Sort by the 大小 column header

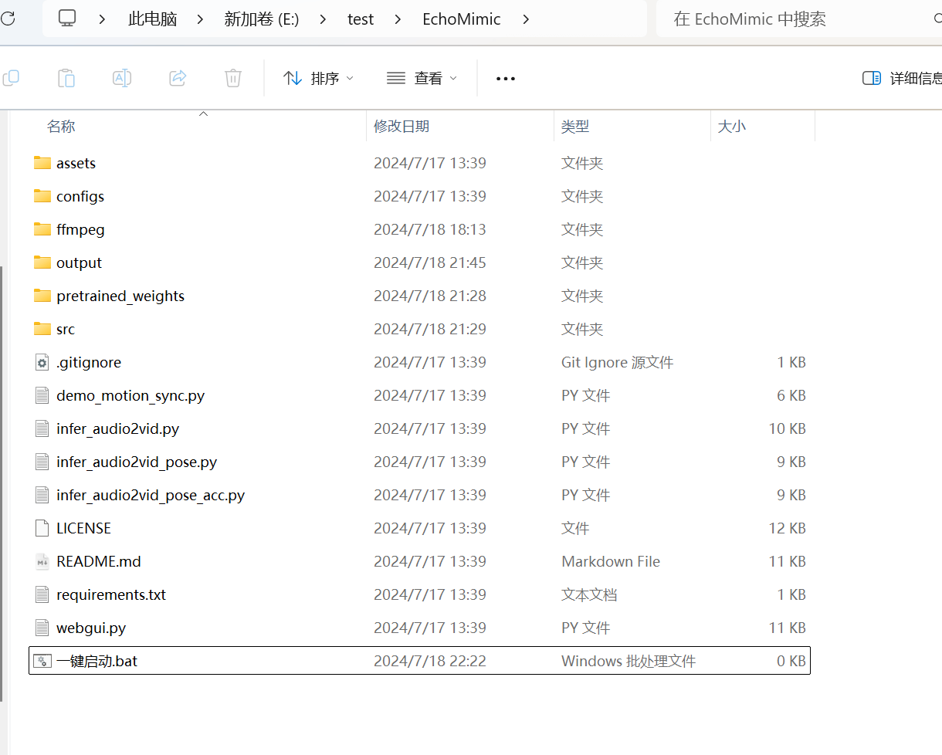732,126
